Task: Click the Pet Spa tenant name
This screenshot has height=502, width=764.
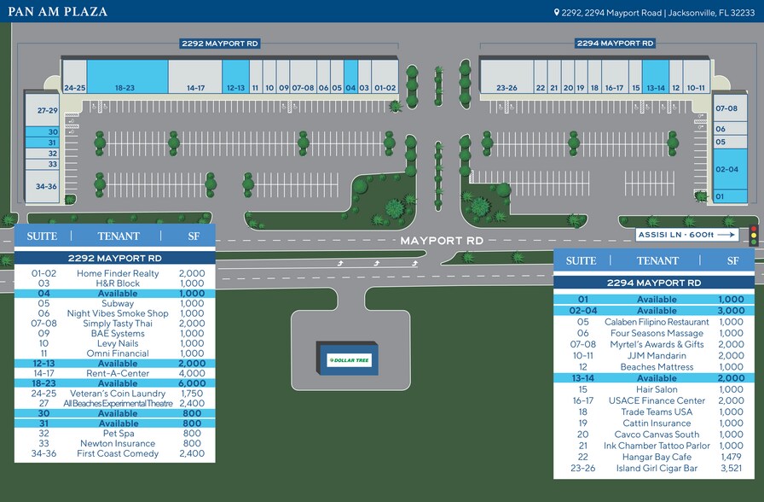Action: pyautogui.click(x=119, y=433)
